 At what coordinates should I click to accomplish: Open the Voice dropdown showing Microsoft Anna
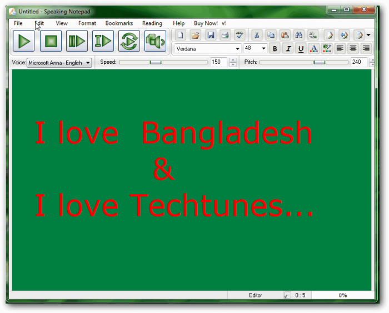pyautogui.click(x=59, y=63)
